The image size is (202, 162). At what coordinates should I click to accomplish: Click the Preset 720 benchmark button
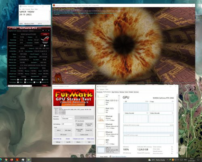(89, 130)
